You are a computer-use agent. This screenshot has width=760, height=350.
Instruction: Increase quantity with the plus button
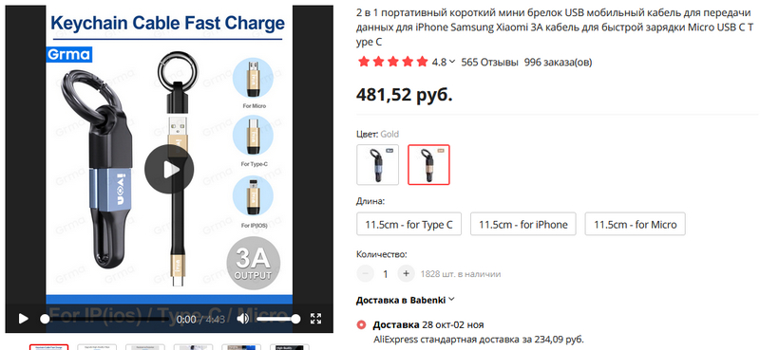tap(407, 273)
